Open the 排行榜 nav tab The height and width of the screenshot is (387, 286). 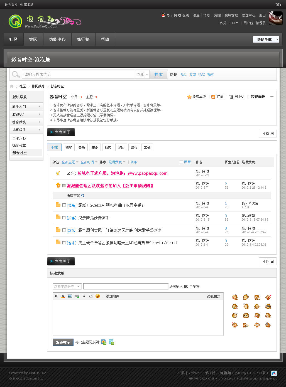pyautogui.click(x=83, y=39)
